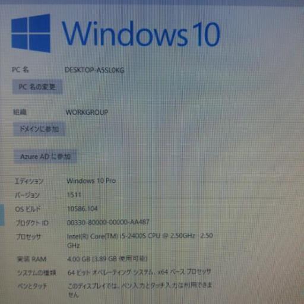Click the OS ビルド label
Screen dimensions: 304x304
click(x=27, y=209)
